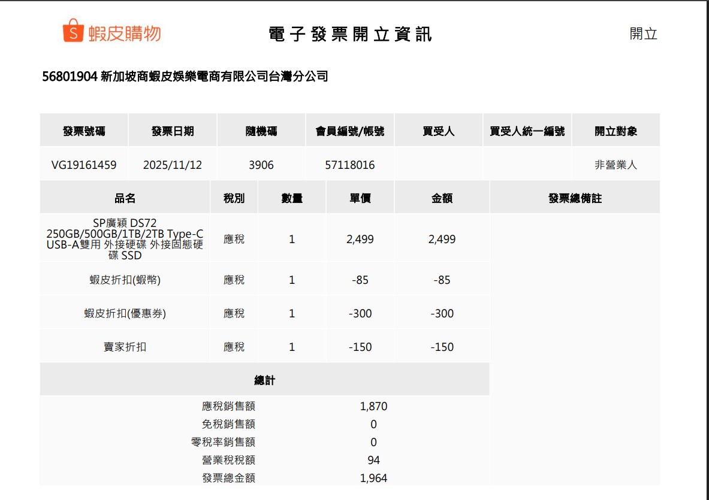Click the 蝦皮購物 brand text

click(x=124, y=33)
